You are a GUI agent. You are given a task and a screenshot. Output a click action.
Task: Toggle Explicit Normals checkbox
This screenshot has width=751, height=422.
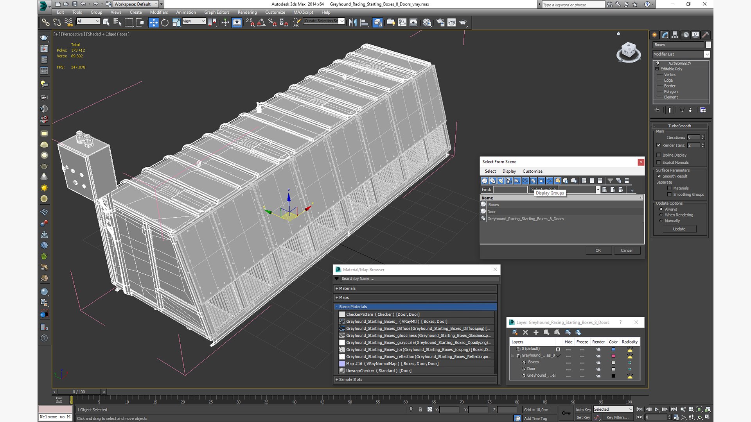pos(659,163)
